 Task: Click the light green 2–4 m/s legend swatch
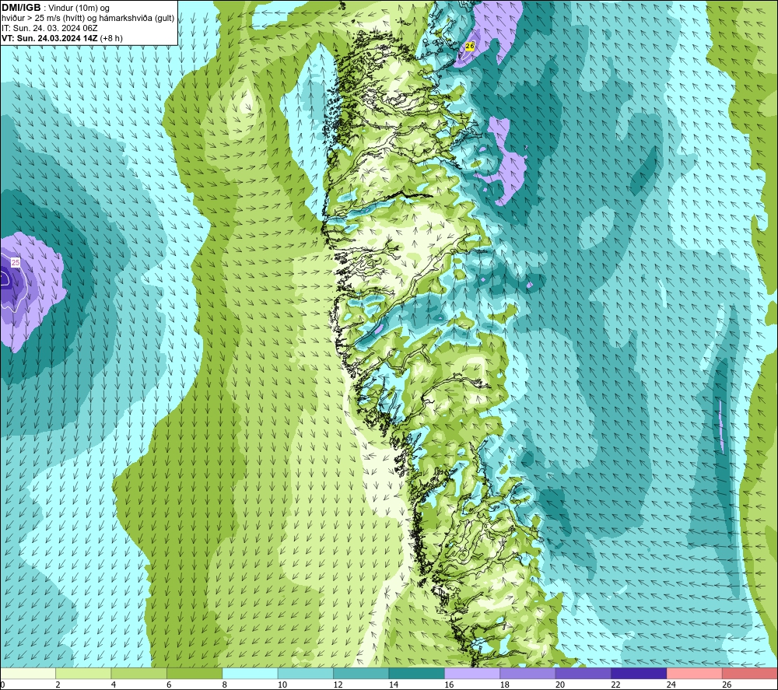(83, 673)
